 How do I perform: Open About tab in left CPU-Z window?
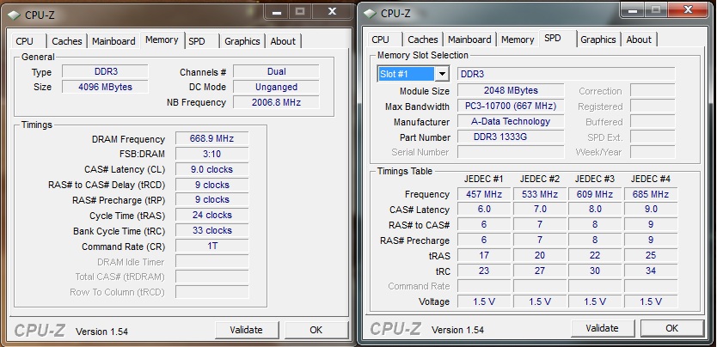pos(283,41)
